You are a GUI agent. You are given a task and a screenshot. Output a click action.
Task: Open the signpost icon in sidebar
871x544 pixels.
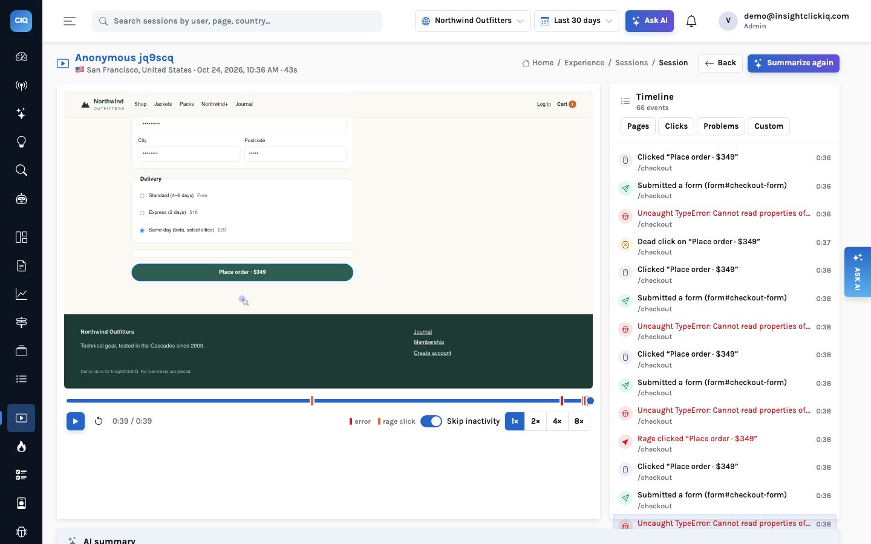click(21, 322)
